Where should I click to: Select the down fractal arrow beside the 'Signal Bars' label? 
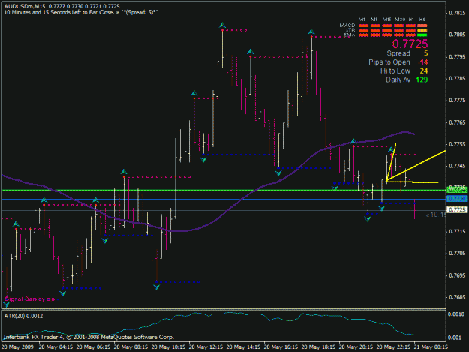(6, 305)
